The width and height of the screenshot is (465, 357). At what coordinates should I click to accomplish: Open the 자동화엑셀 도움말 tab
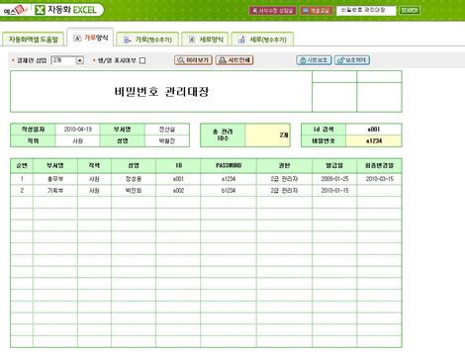click(x=34, y=40)
